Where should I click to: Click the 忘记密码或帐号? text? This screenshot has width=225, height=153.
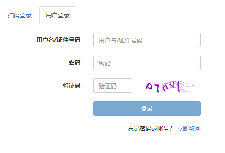tap(150, 128)
